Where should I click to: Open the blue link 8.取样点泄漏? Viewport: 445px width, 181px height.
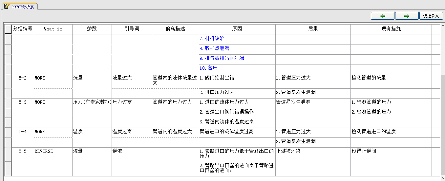point(214,48)
